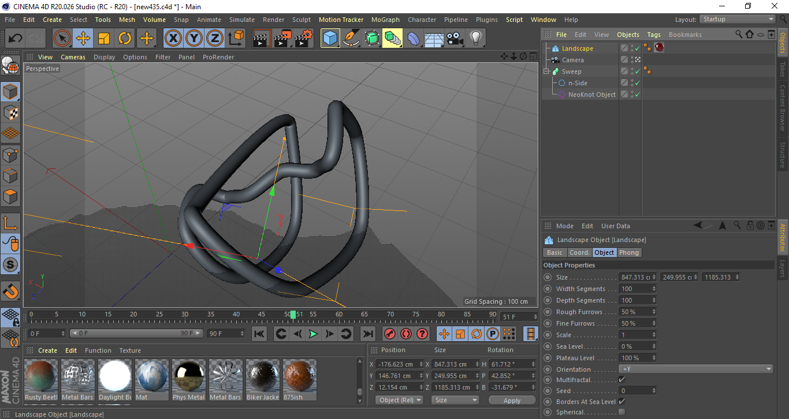
Task: Add a Cube primitive object
Action: (x=330, y=39)
